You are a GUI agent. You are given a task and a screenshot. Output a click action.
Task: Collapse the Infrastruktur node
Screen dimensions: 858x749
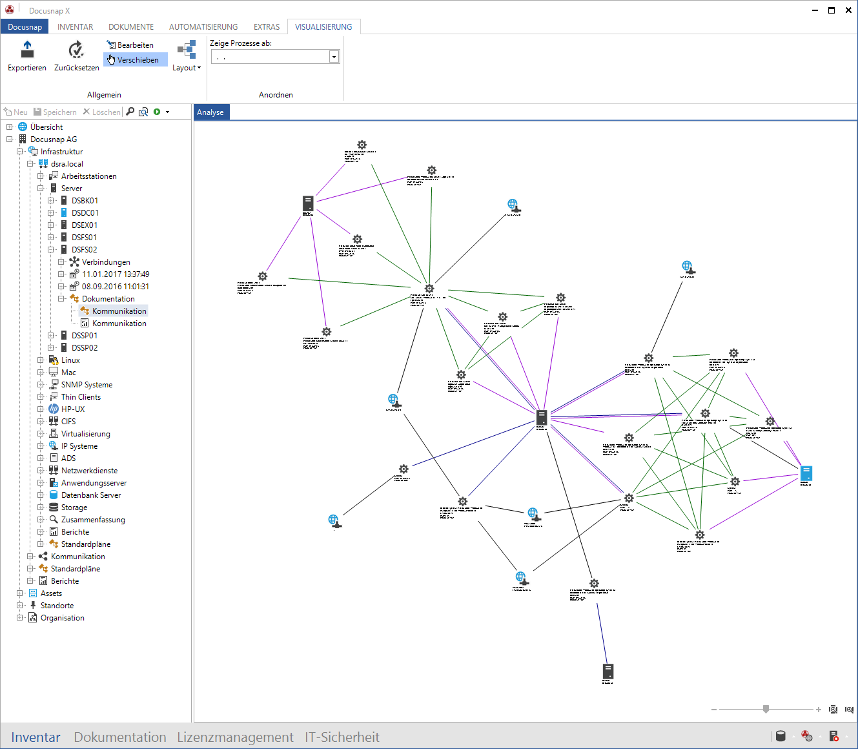[20, 152]
